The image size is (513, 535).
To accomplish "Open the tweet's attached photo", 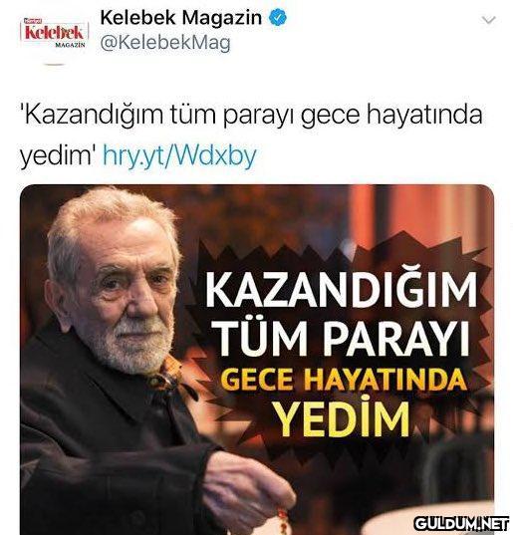I will click(x=257, y=360).
